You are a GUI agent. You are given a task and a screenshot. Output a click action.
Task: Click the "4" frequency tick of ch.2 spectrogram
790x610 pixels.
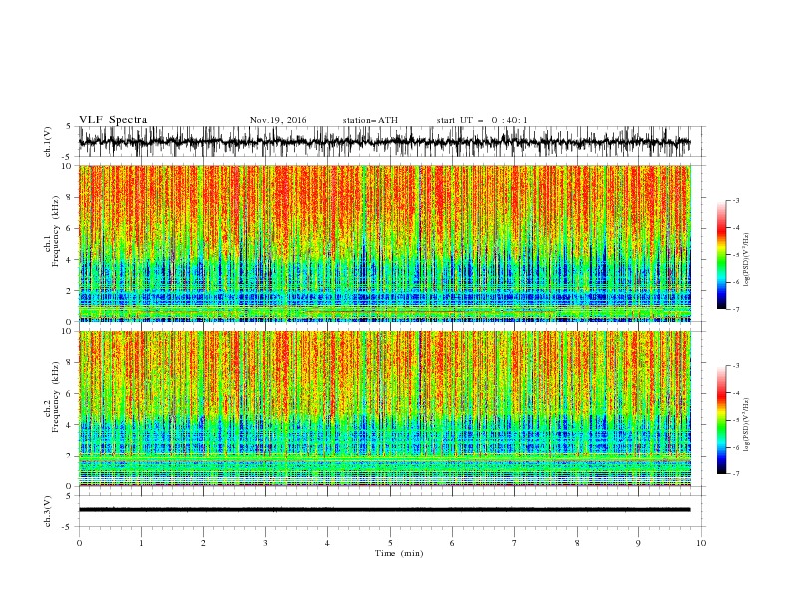(69, 425)
